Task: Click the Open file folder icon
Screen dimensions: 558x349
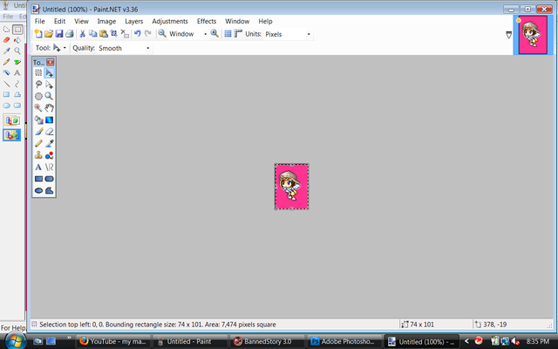Action: point(49,34)
